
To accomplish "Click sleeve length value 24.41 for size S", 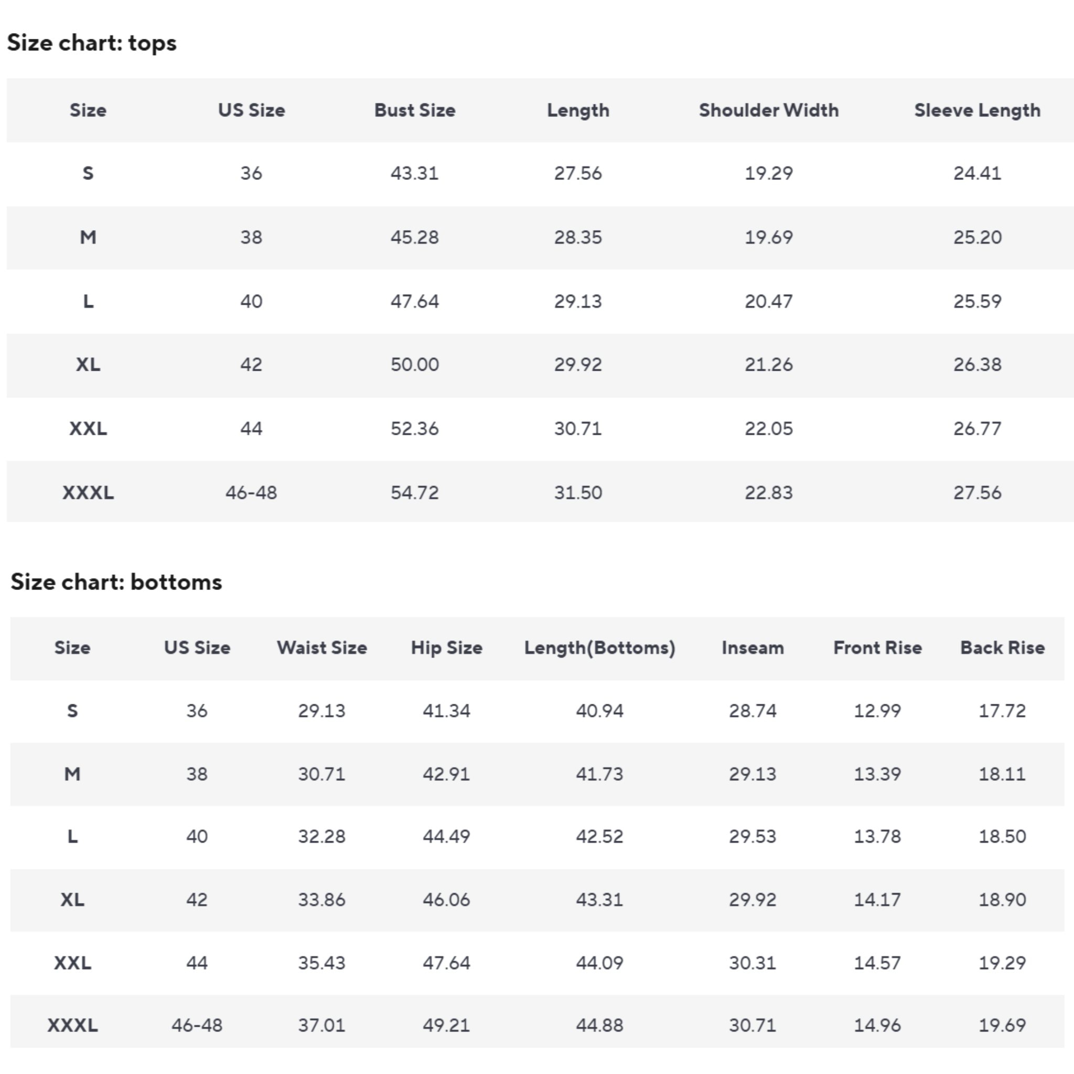I will click(978, 174).
